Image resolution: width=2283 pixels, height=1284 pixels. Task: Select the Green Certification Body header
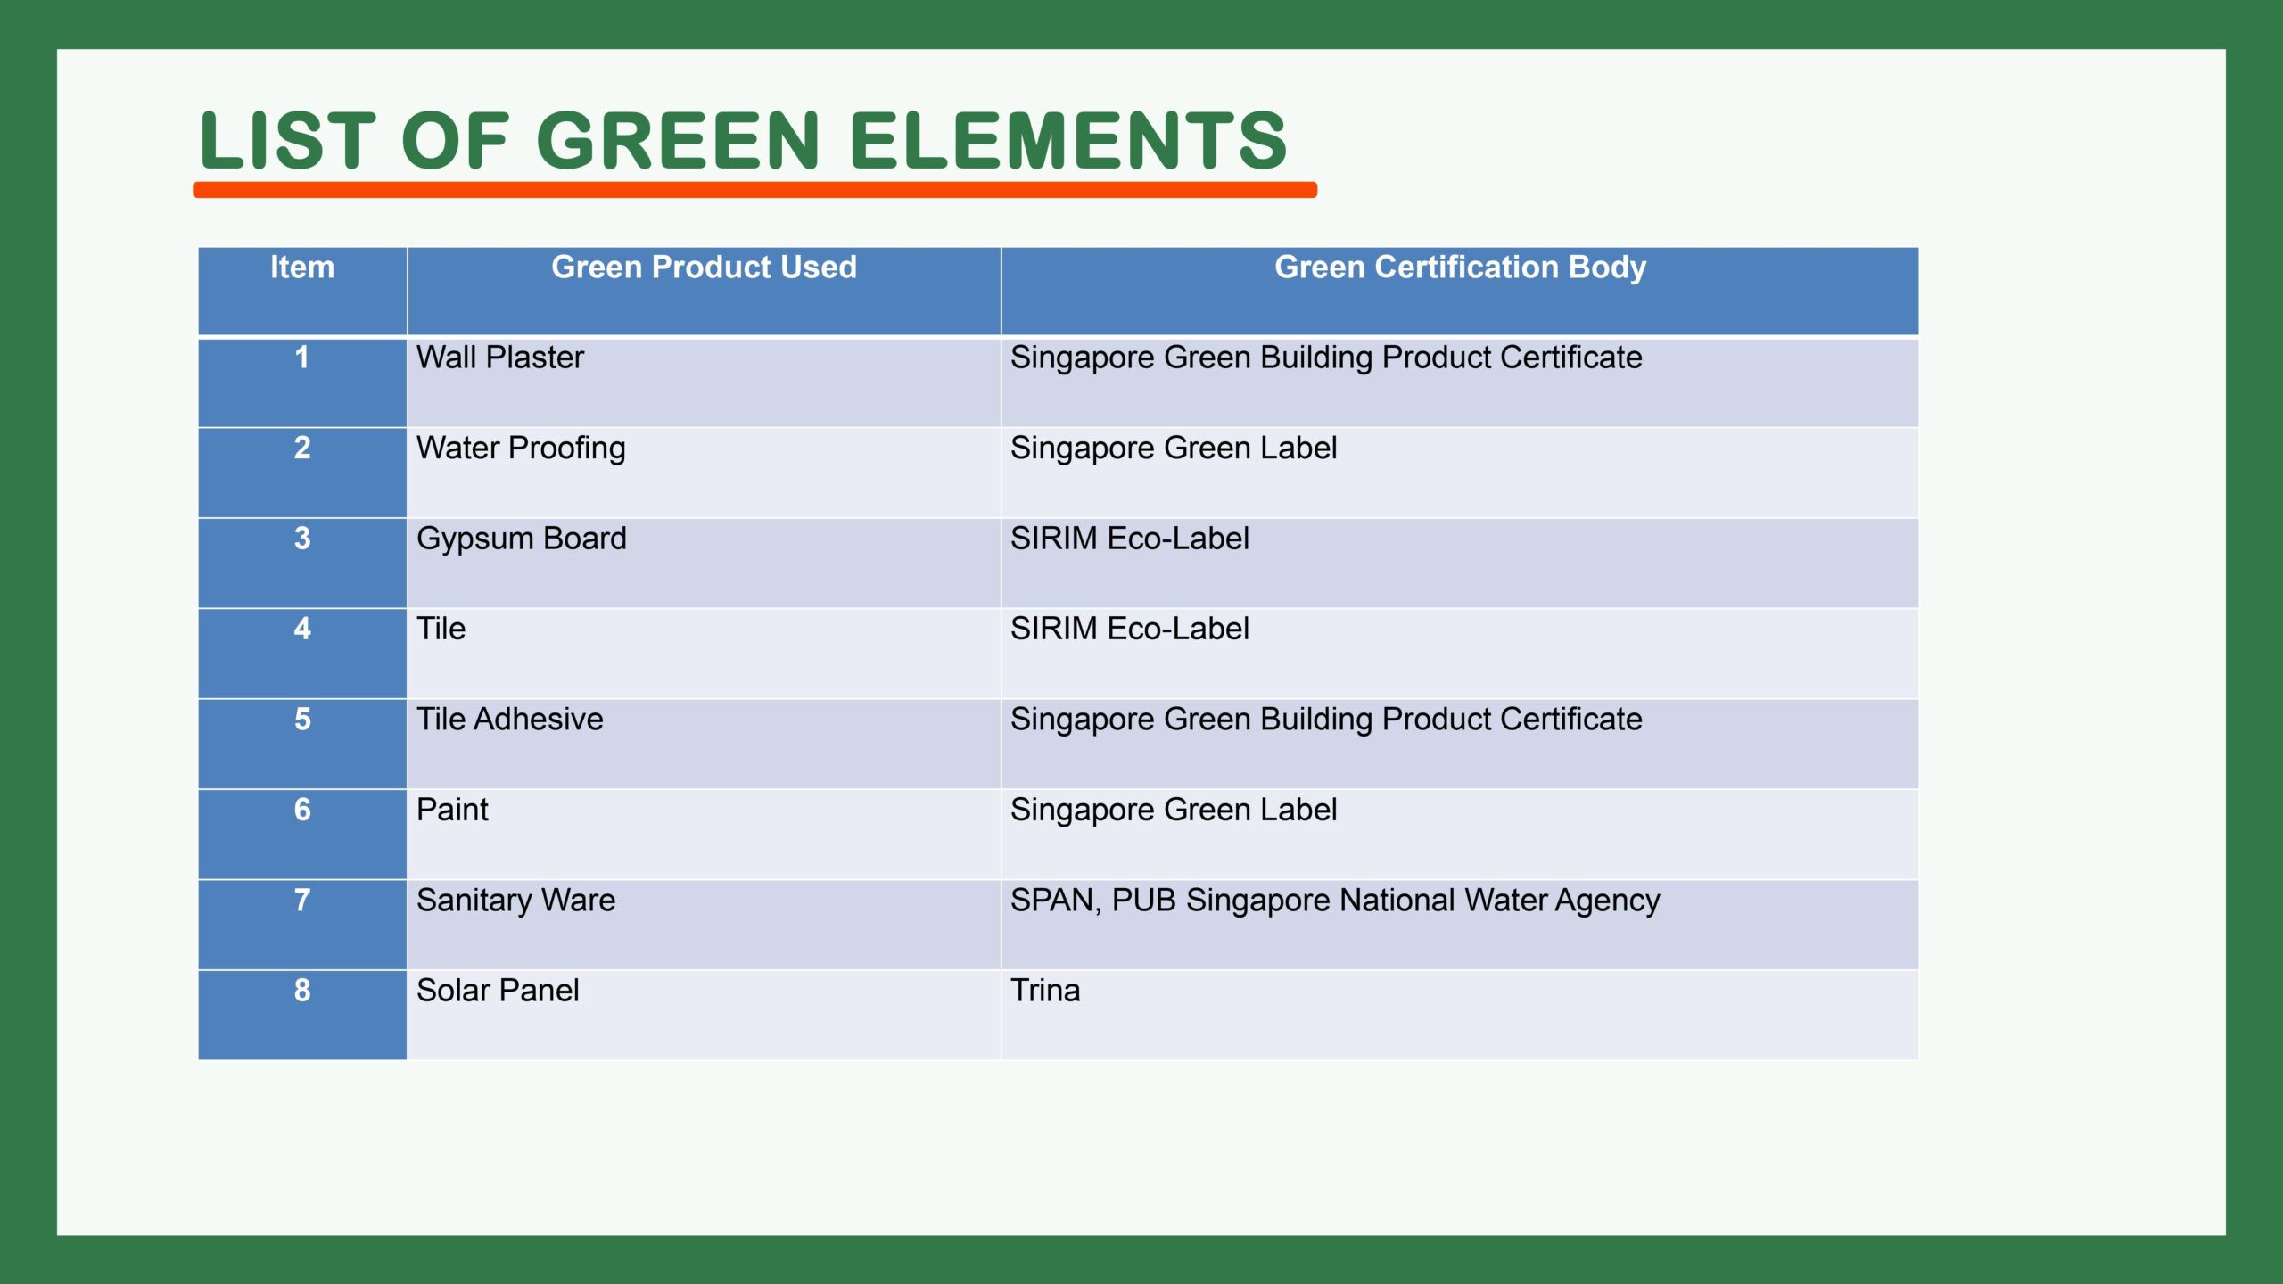pyautogui.click(x=1460, y=267)
